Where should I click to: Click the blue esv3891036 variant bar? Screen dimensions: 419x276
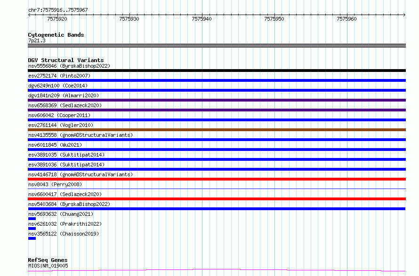point(217,169)
